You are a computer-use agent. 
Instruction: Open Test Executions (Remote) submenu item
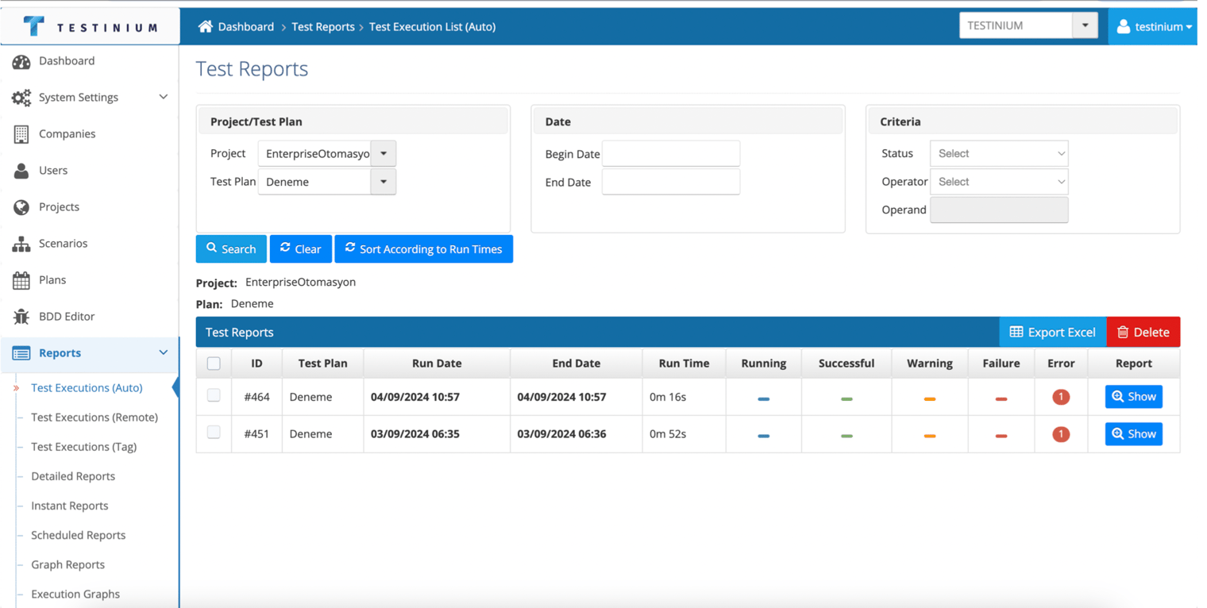point(94,418)
